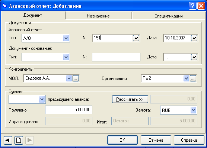Toggle the checkbox beside date 10.10.2007
This screenshot has width=207, height=148.
pyautogui.click(x=194, y=38)
